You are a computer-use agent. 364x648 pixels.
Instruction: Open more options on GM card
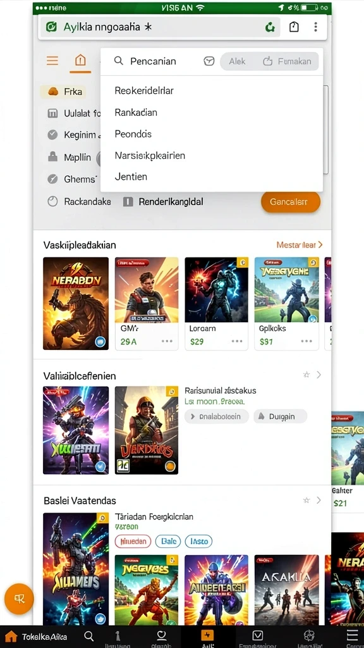(167, 341)
